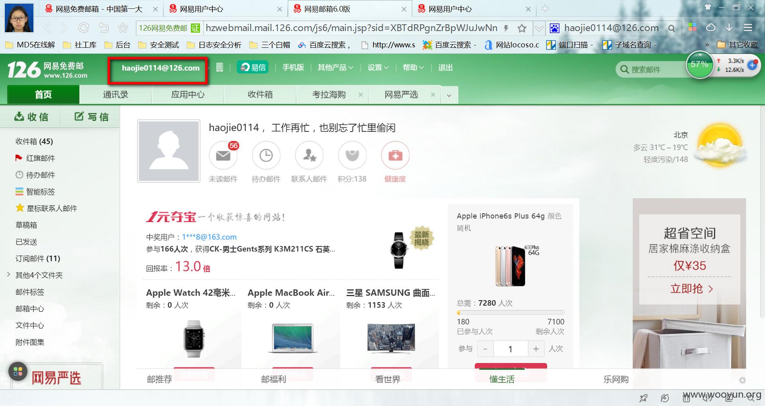The height and width of the screenshot is (406, 765).
Task: Increase participation count with plus
Action: (x=536, y=349)
